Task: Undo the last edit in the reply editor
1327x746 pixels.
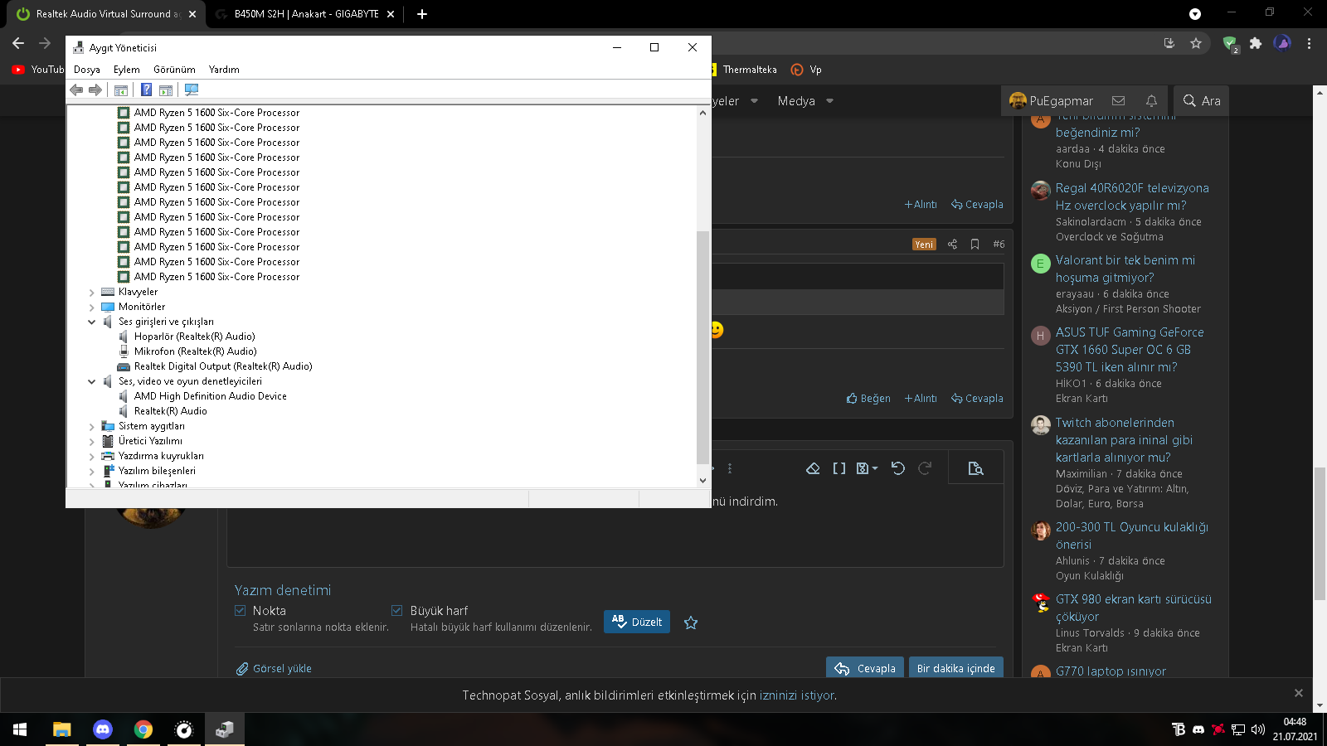Action: pos(898,468)
